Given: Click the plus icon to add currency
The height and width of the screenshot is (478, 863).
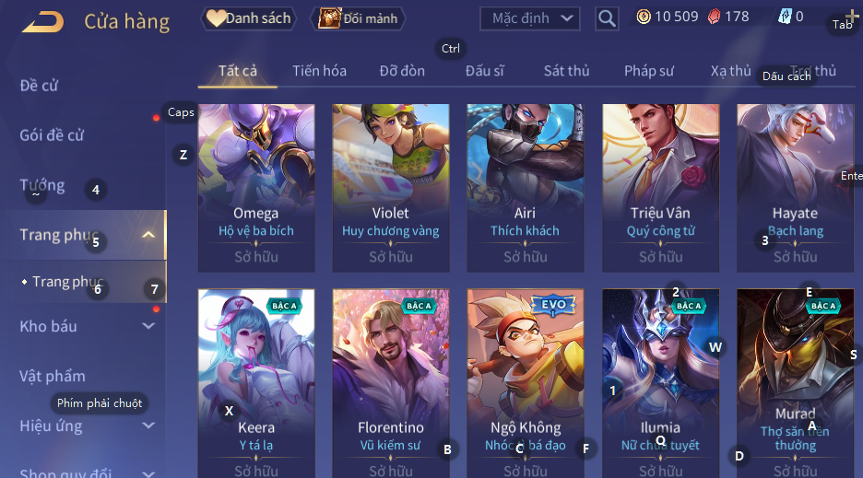Looking at the screenshot, I should 850,17.
